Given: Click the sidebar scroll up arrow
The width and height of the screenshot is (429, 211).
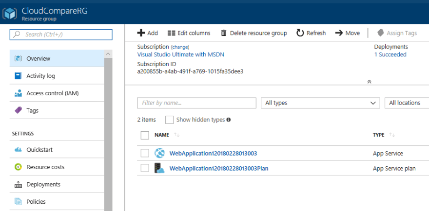Looking at the screenshot, I should pos(108,54).
